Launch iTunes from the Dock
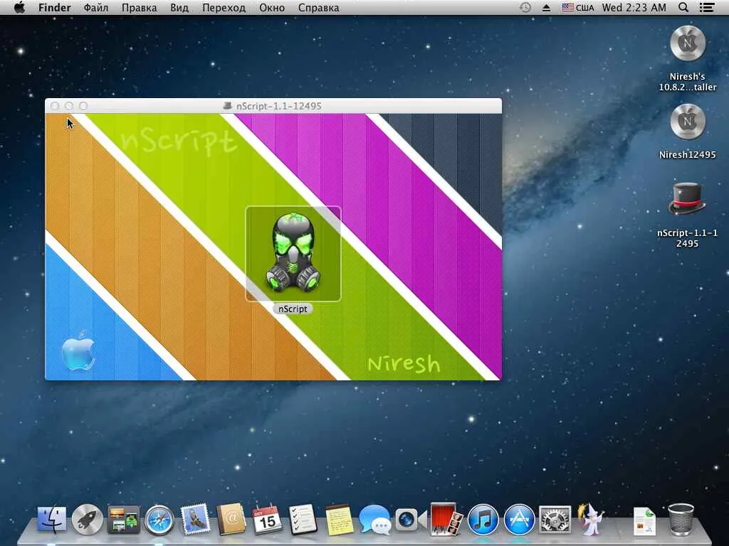 (x=483, y=520)
